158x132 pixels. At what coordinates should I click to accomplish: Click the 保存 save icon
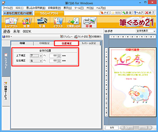(6, 37)
